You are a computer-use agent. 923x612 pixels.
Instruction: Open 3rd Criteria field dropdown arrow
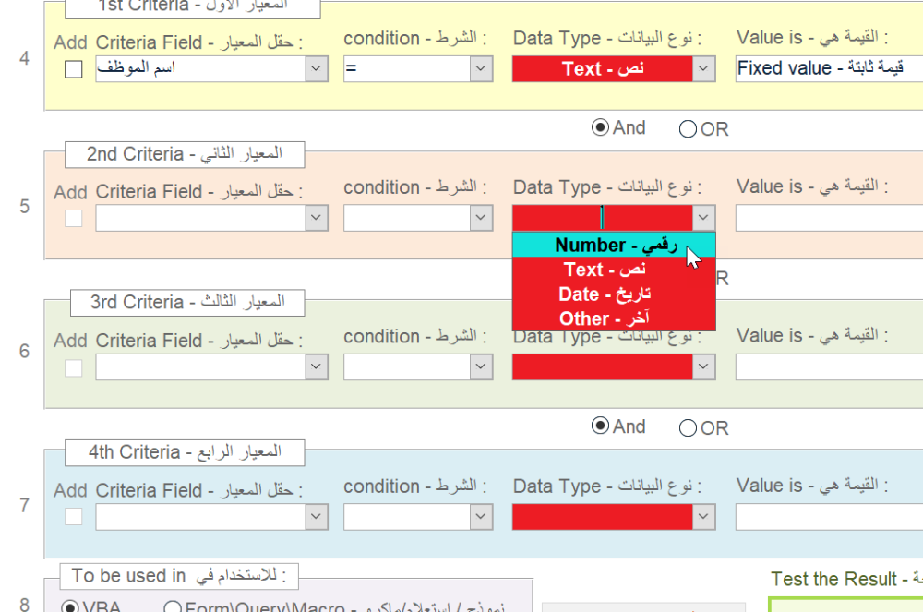(x=316, y=367)
